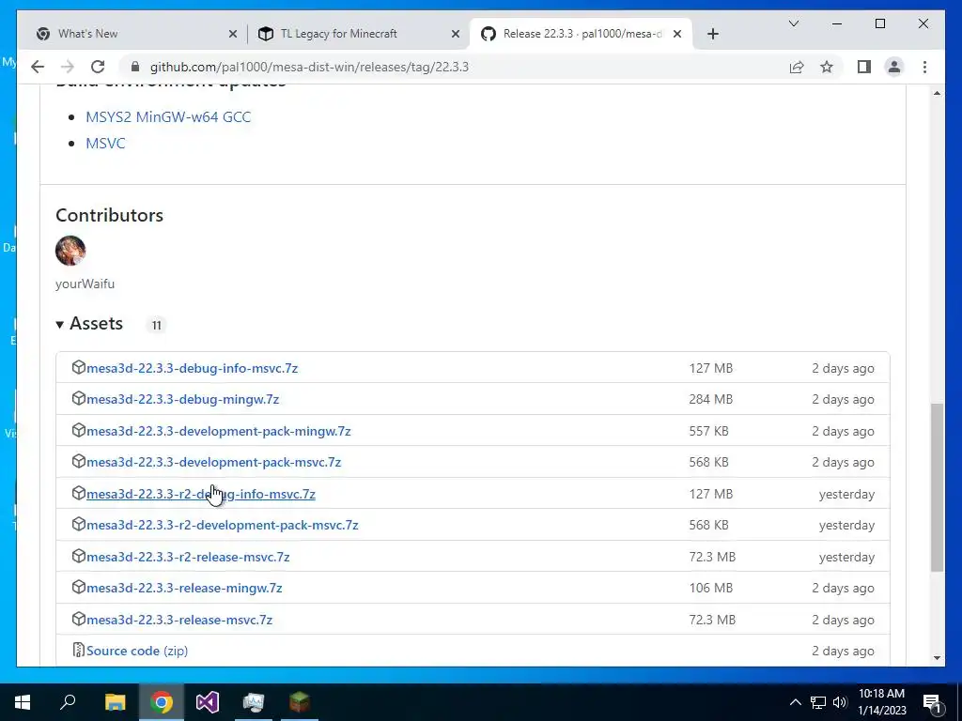Viewport: 962px width, 721px height.
Task: Click package icon beside development-pack-mingw.7z
Action: tap(79, 430)
